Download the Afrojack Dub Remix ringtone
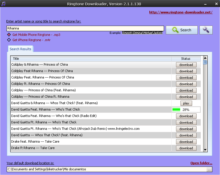 (x=186, y=129)
